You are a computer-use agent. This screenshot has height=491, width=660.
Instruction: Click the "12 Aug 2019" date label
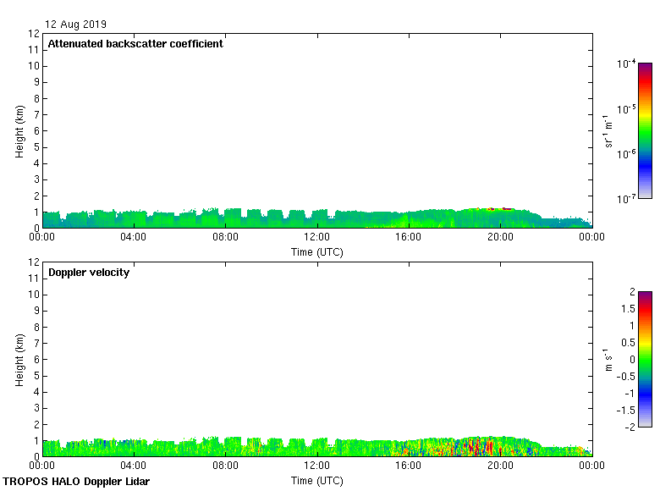(x=75, y=25)
